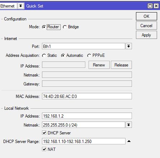
Task: Select Bridge mode radio button
Action: pos(65,27)
